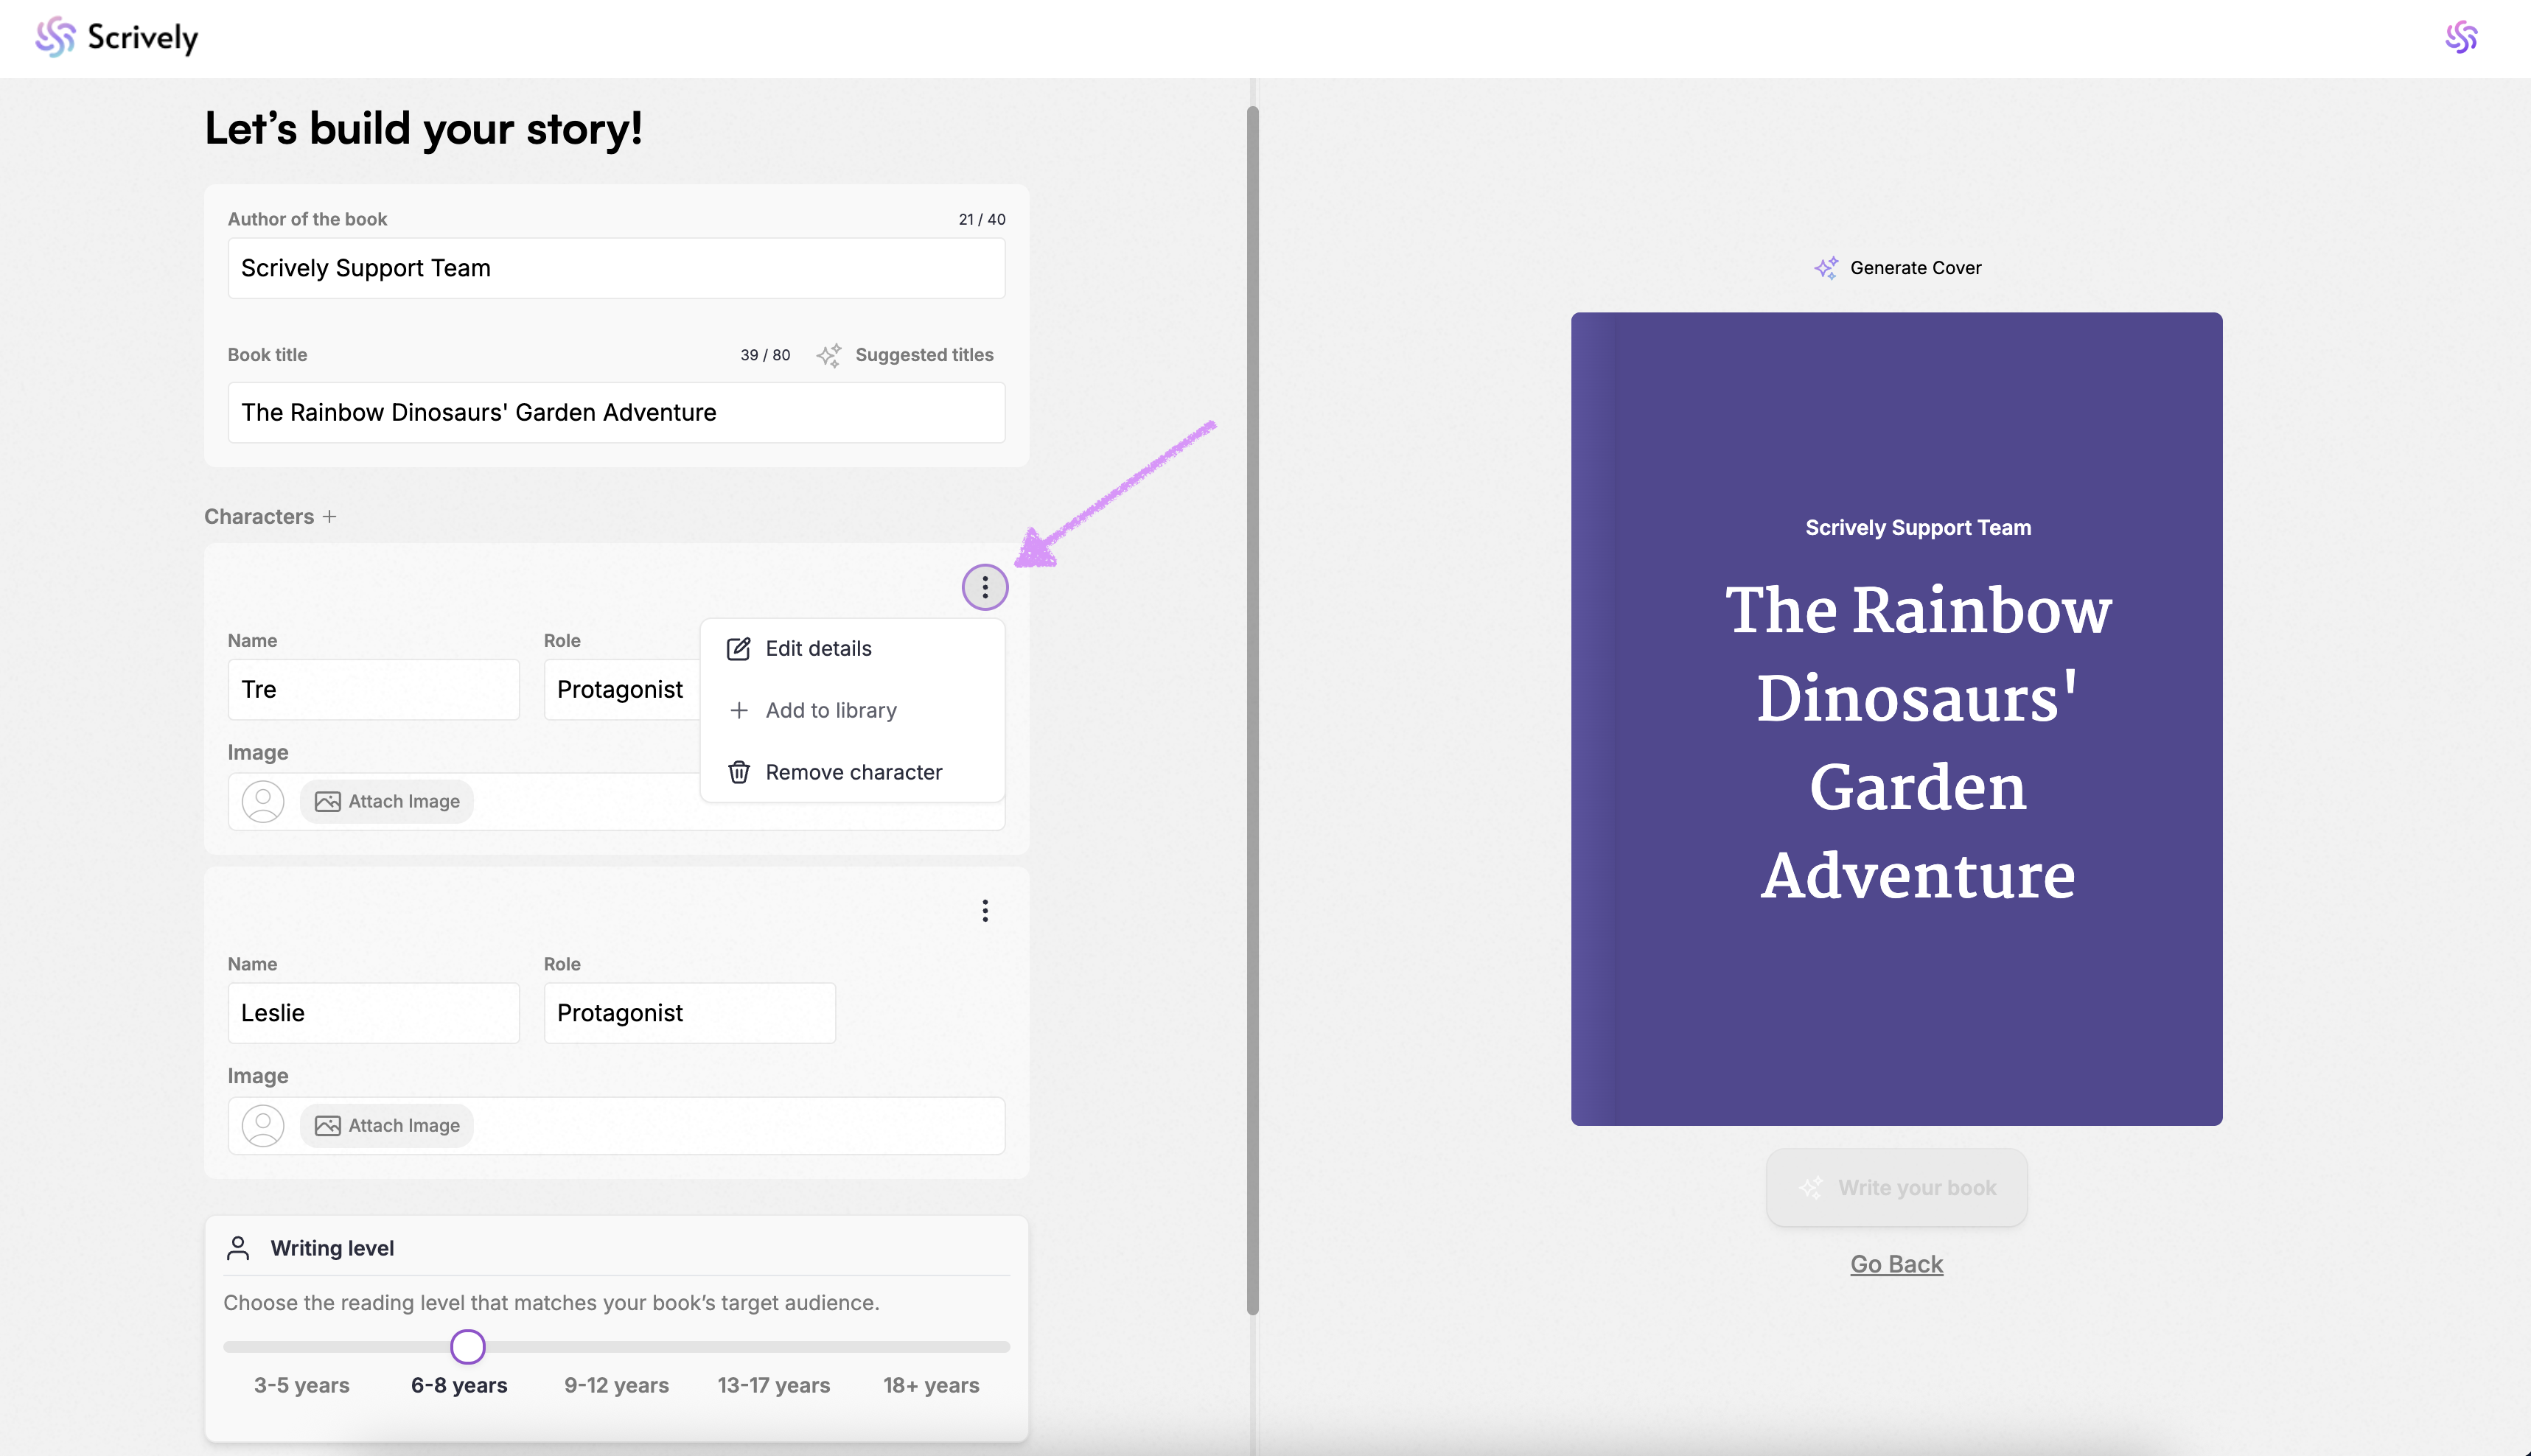Viewport: 2531px width, 1456px height.
Task: Click the Suggested titles sparkle icon
Action: coord(828,355)
